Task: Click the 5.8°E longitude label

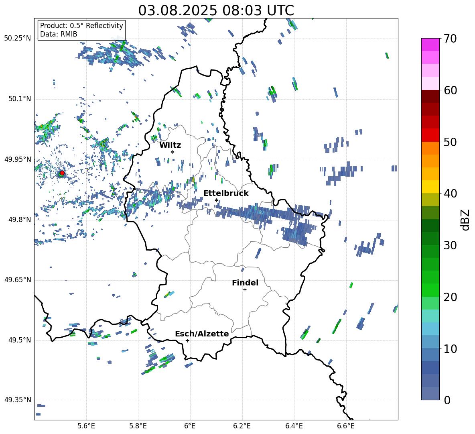Action: [138, 426]
